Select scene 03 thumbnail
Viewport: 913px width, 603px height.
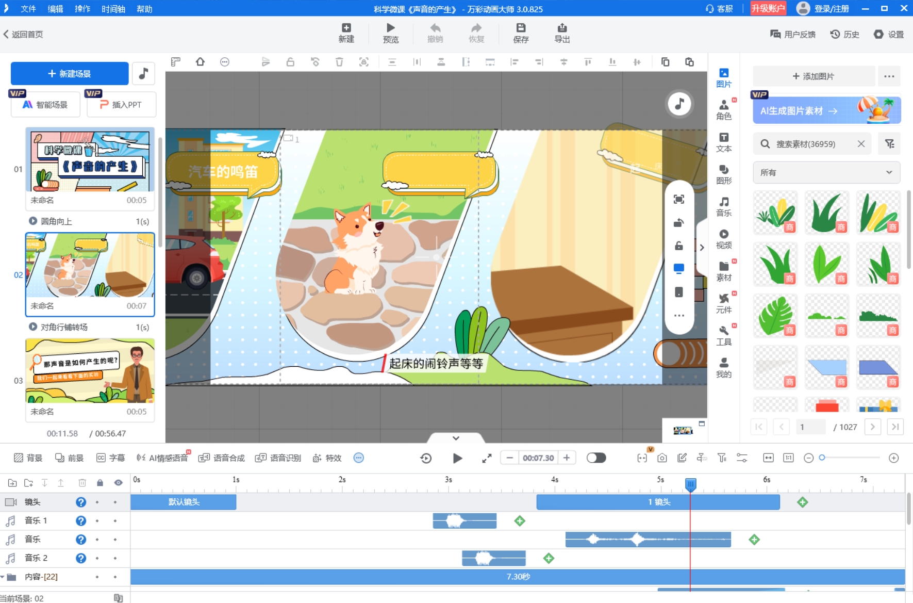pos(90,371)
